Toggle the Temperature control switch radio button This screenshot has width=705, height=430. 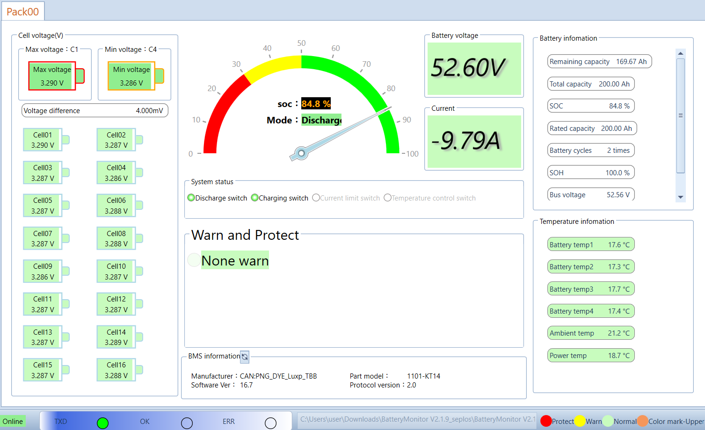tap(387, 198)
